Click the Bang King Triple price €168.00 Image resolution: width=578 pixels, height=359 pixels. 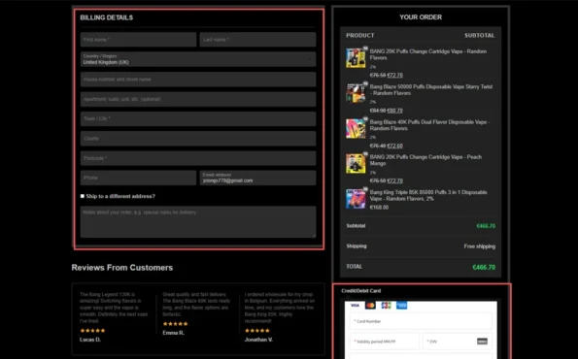point(379,208)
